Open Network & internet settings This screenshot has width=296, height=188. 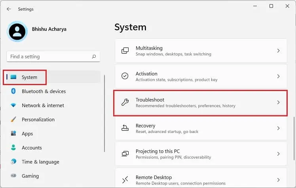[43, 105]
